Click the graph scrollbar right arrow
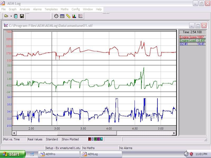 point(174,133)
